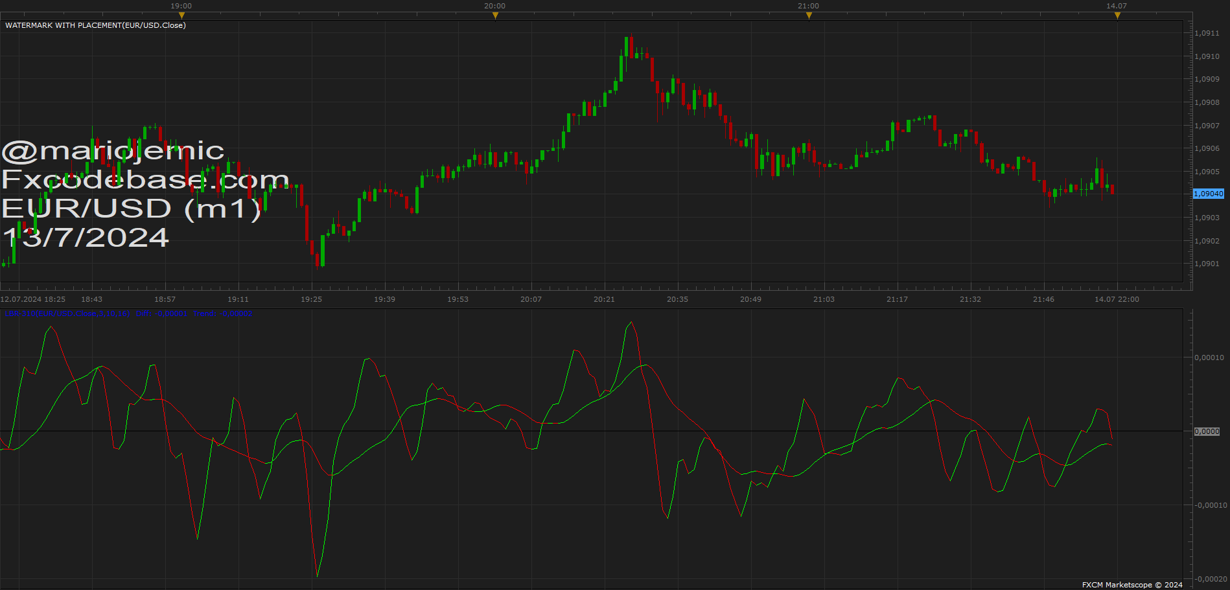
Task: Click the 1,0909 price axis label
Action: point(1207,79)
